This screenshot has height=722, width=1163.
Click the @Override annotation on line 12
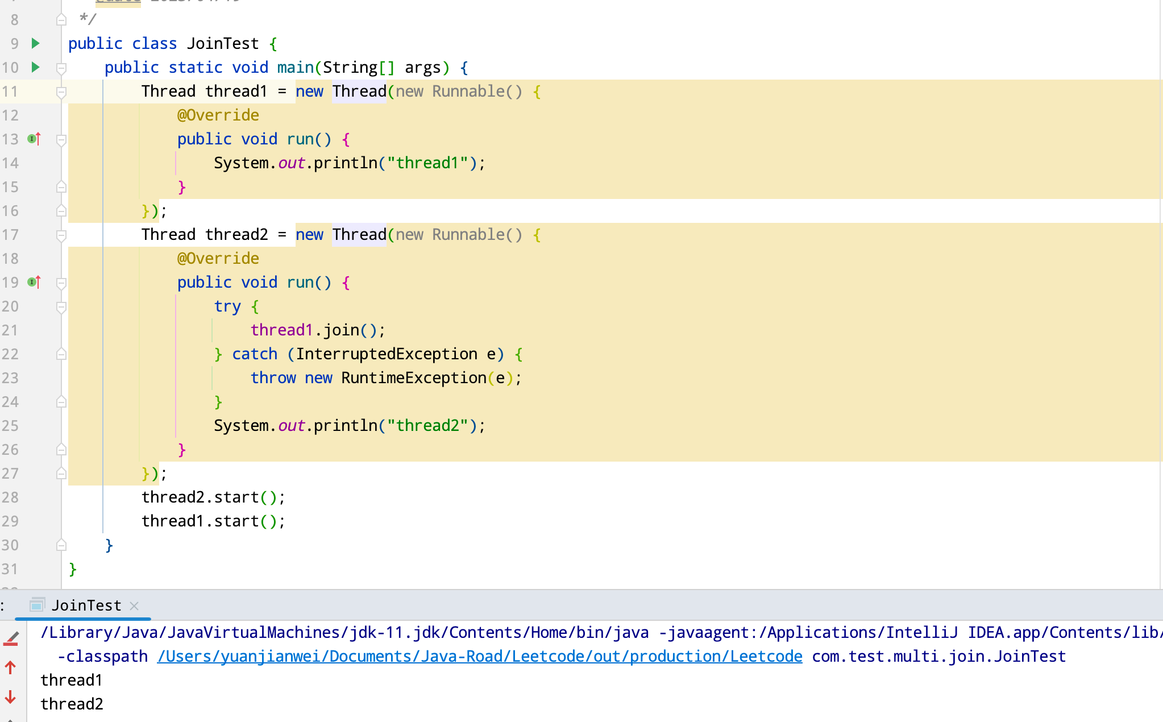218,115
